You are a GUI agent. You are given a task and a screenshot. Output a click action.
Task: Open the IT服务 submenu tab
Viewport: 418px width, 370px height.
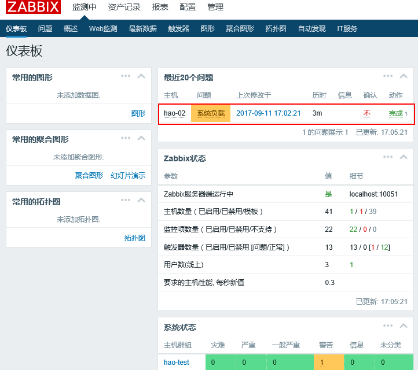click(347, 28)
